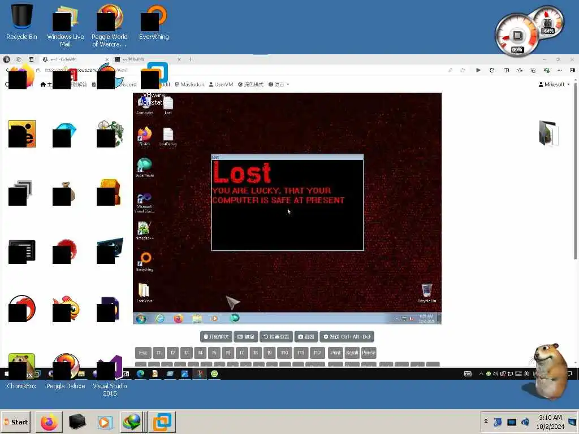Viewport: 579px width, 434px height.
Task: Click the Firefox icon in host taskbar
Action: pos(49,422)
